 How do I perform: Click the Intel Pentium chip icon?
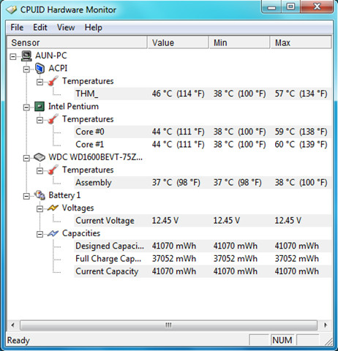tap(40, 107)
